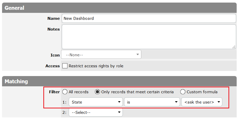Click the Filter label
Screen dimensions: 240x121
tap(54, 92)
